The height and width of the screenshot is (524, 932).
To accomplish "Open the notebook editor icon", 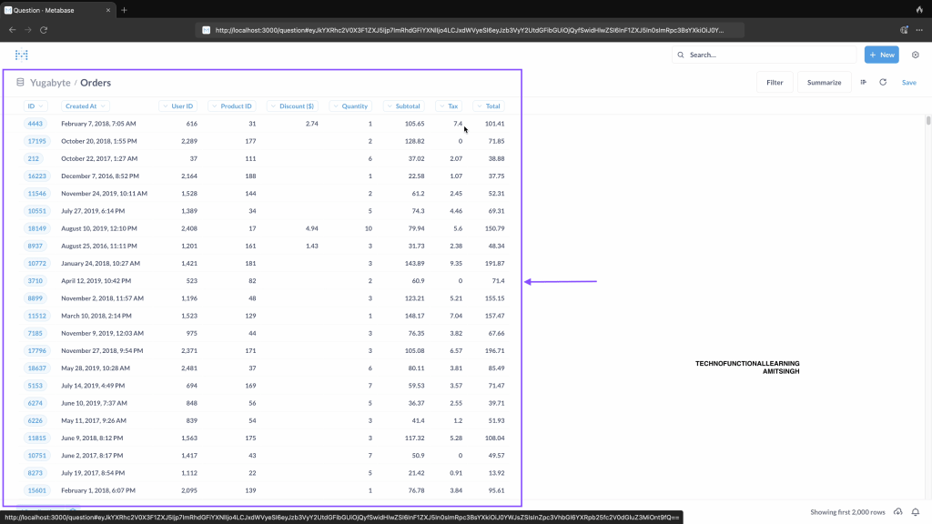I will 863,82.
